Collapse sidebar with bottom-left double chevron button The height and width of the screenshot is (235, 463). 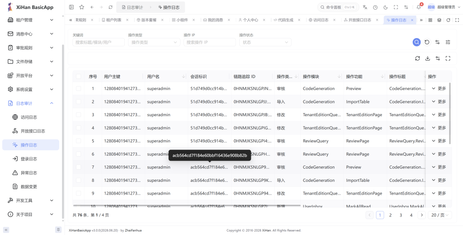click(6, 230)
